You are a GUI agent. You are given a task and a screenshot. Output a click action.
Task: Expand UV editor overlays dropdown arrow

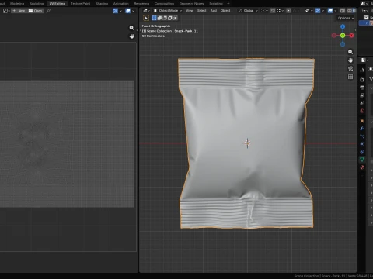134,11
